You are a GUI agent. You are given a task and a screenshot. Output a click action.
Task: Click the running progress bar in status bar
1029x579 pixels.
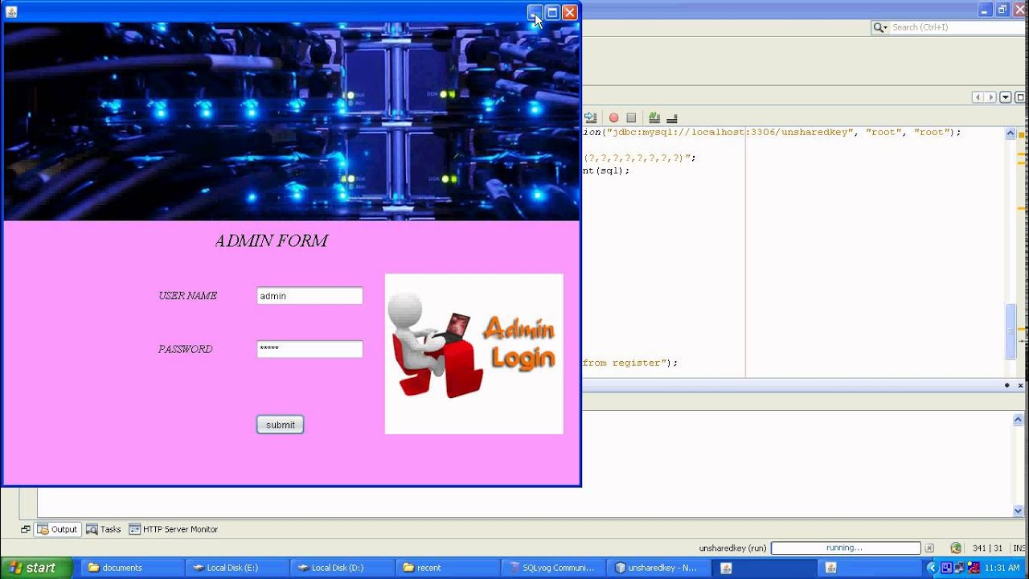[x=845, y=548]
